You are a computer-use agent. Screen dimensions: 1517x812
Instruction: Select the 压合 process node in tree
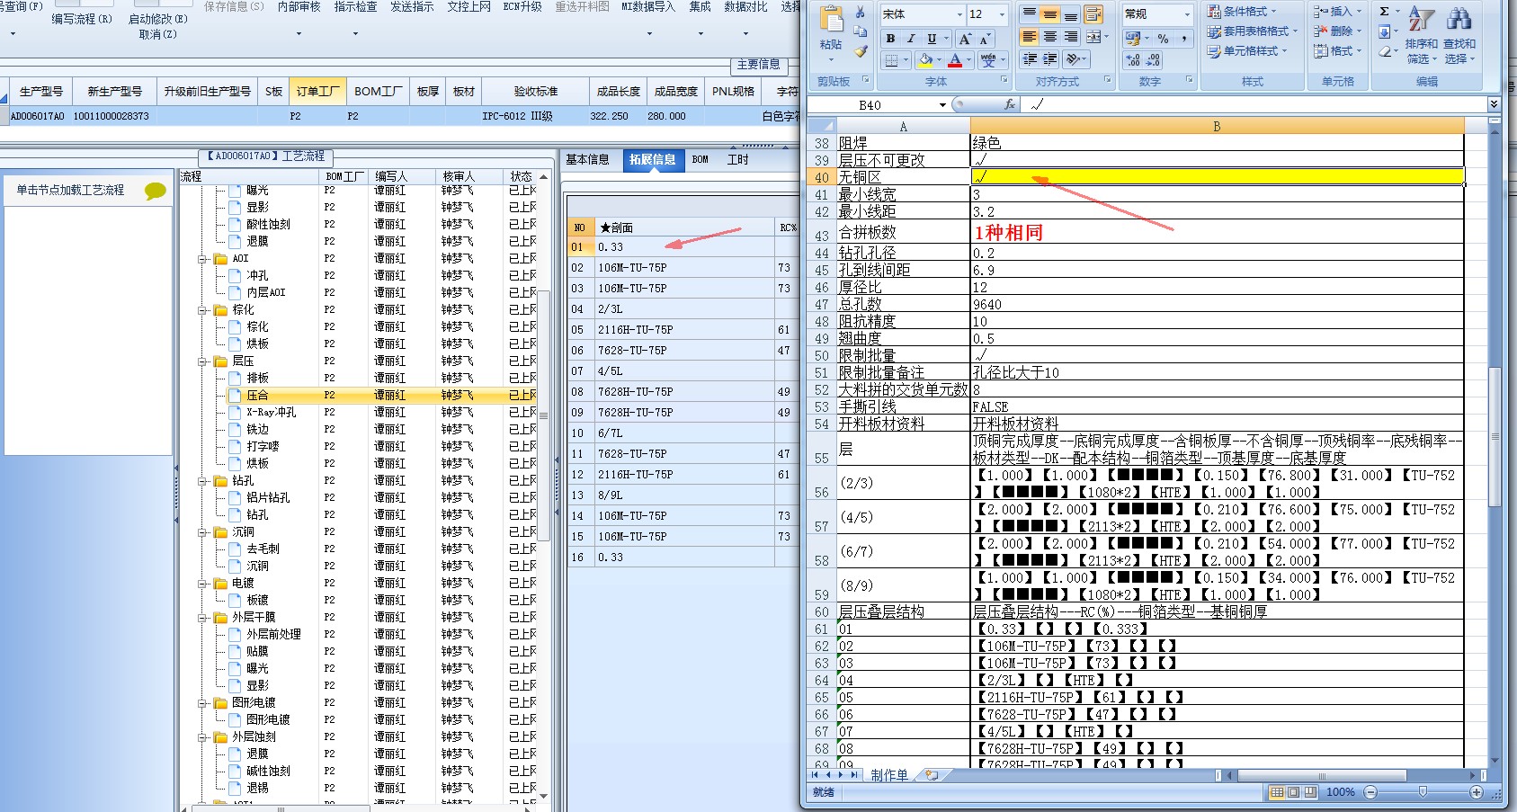click(257, 396)
